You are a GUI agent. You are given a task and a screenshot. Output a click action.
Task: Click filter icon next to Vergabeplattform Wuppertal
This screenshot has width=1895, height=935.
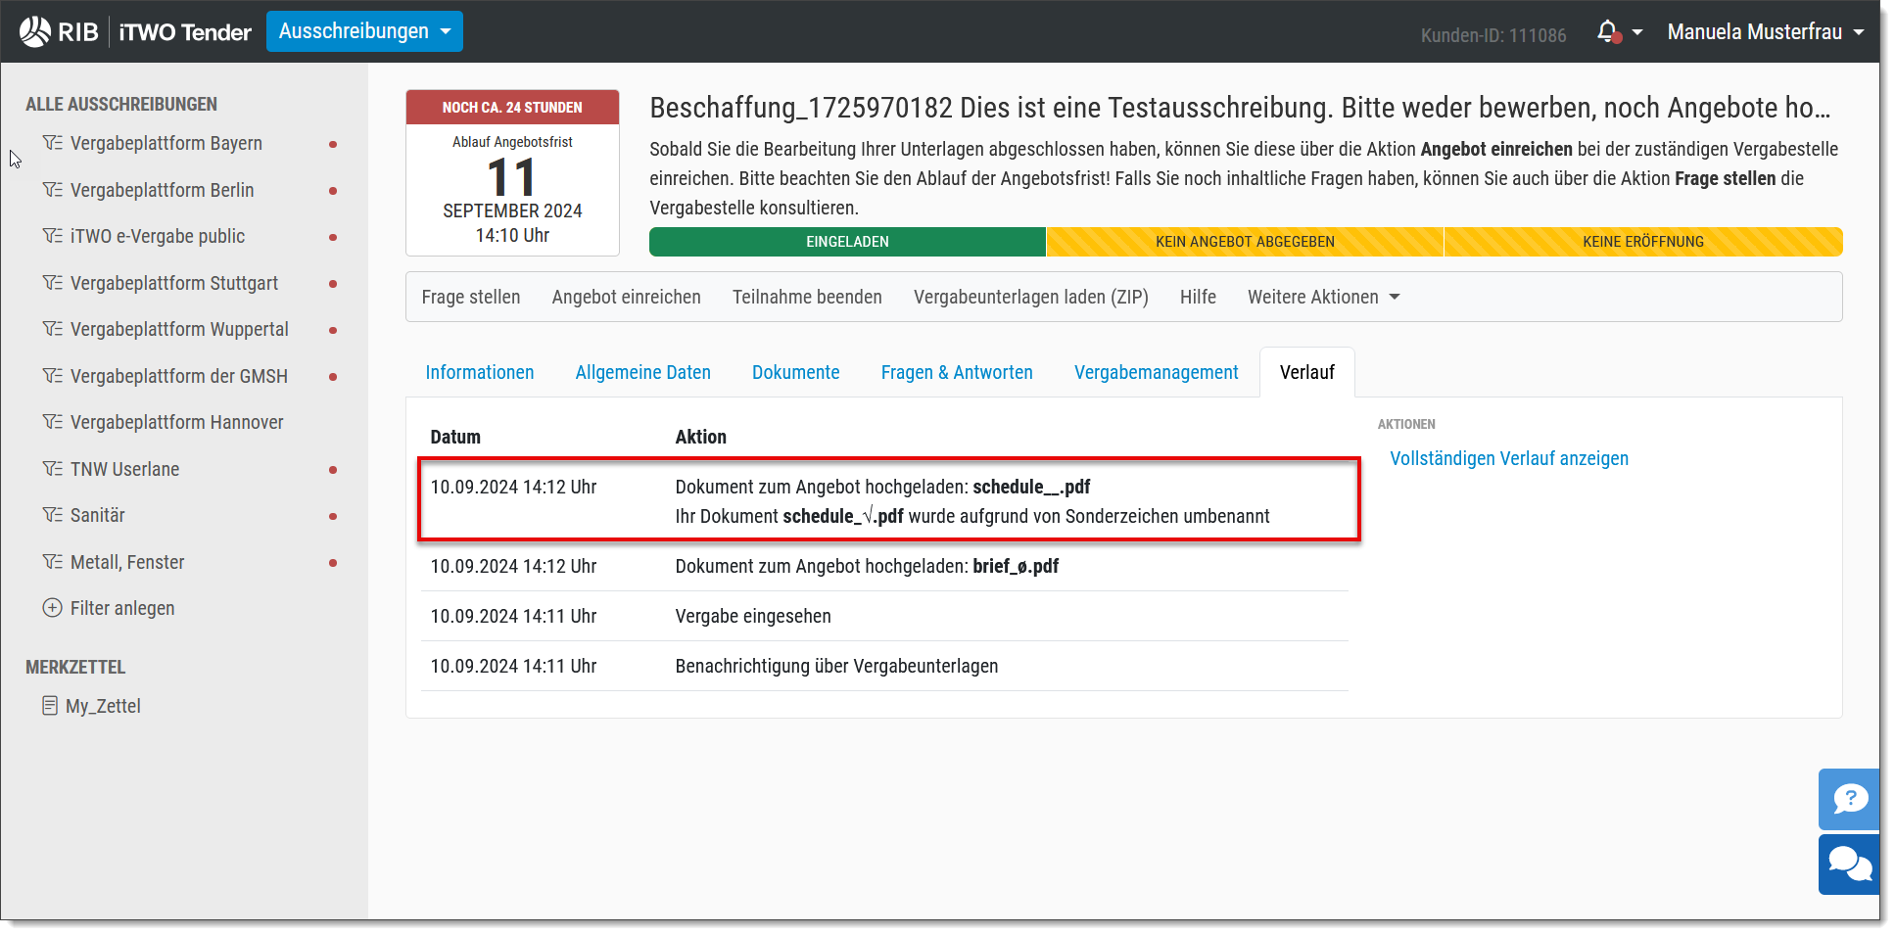53,329
